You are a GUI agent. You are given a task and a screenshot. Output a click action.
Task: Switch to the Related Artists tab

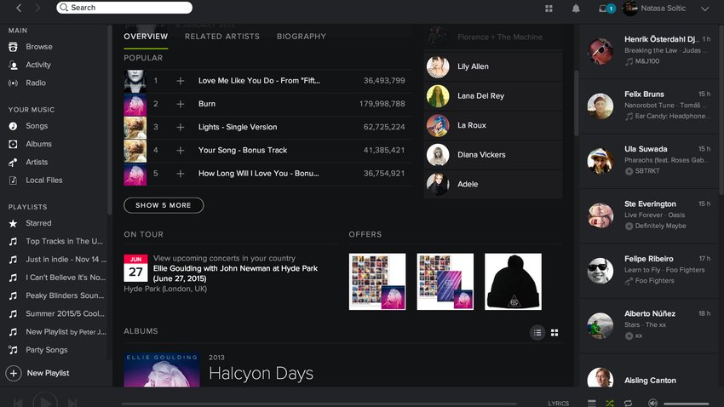pos(222,37)
